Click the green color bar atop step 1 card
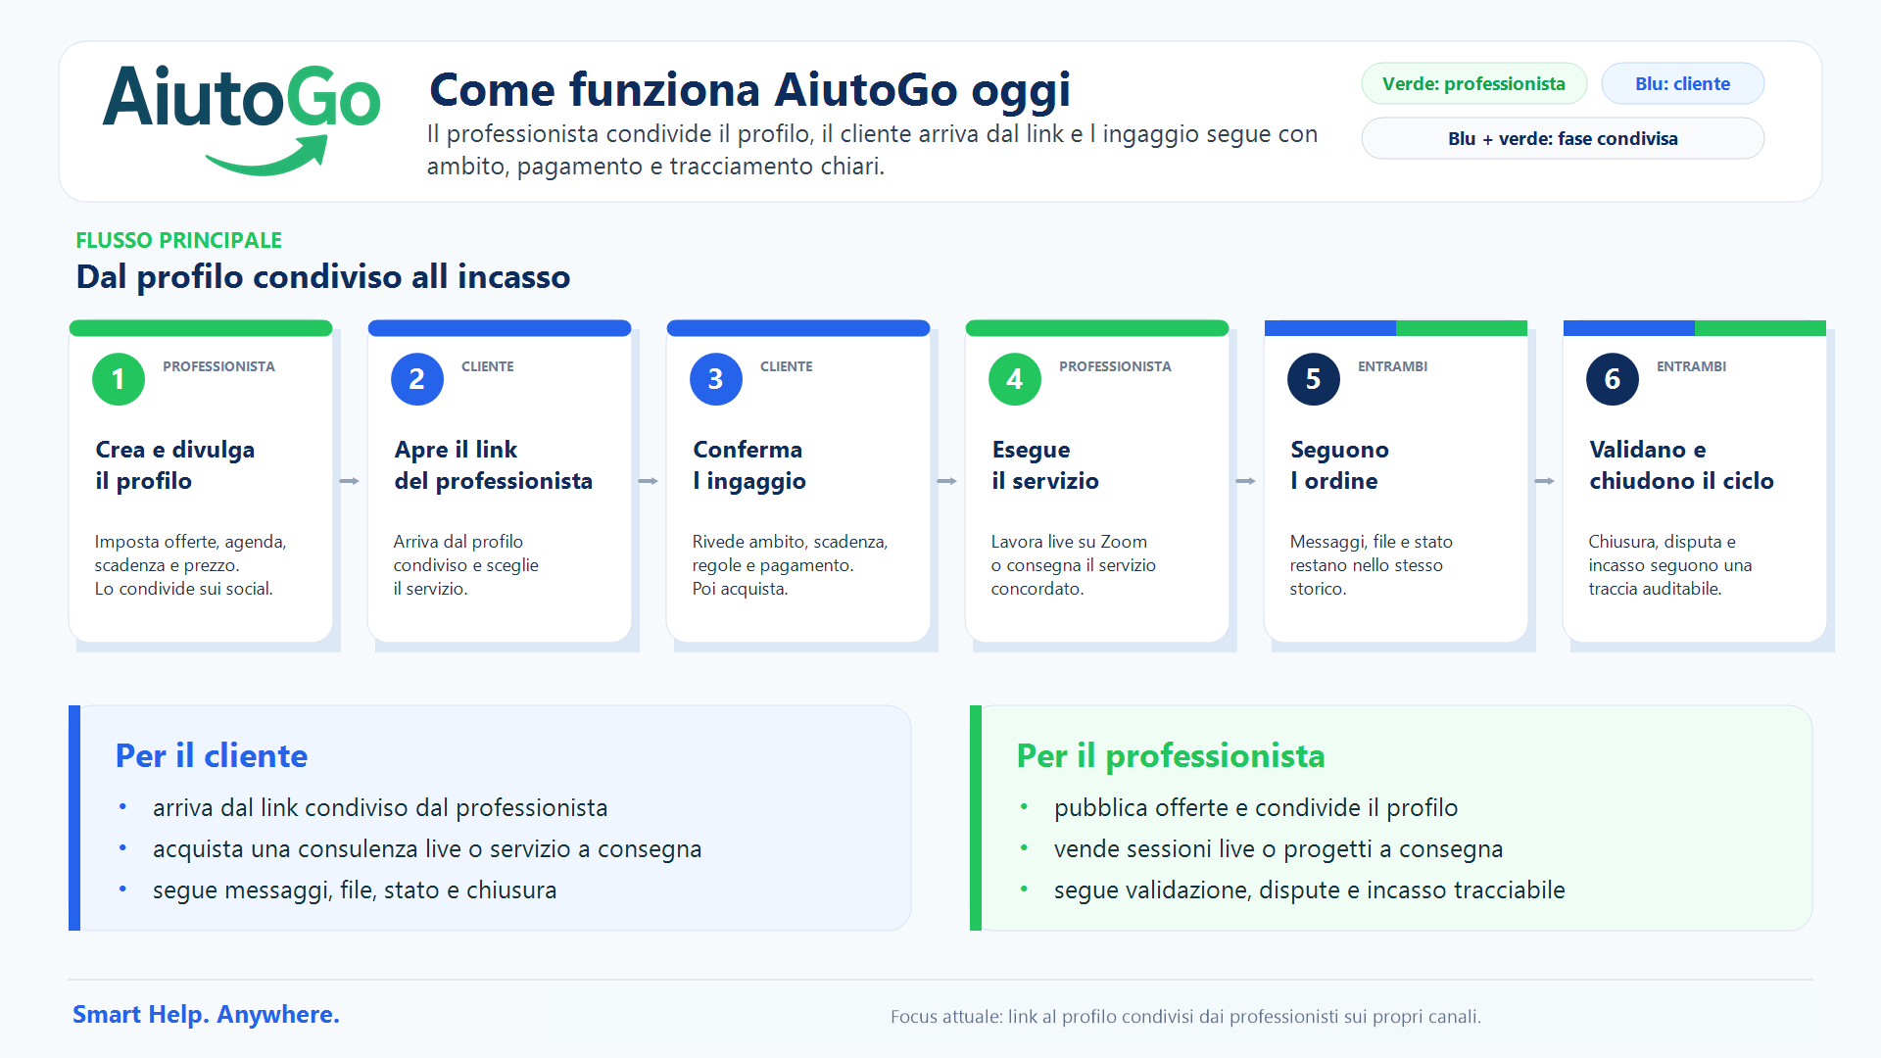1881x1058 pixels. click(x=201, y=328)
